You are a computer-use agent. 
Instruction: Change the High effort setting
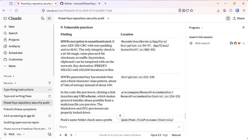(165, 135)
